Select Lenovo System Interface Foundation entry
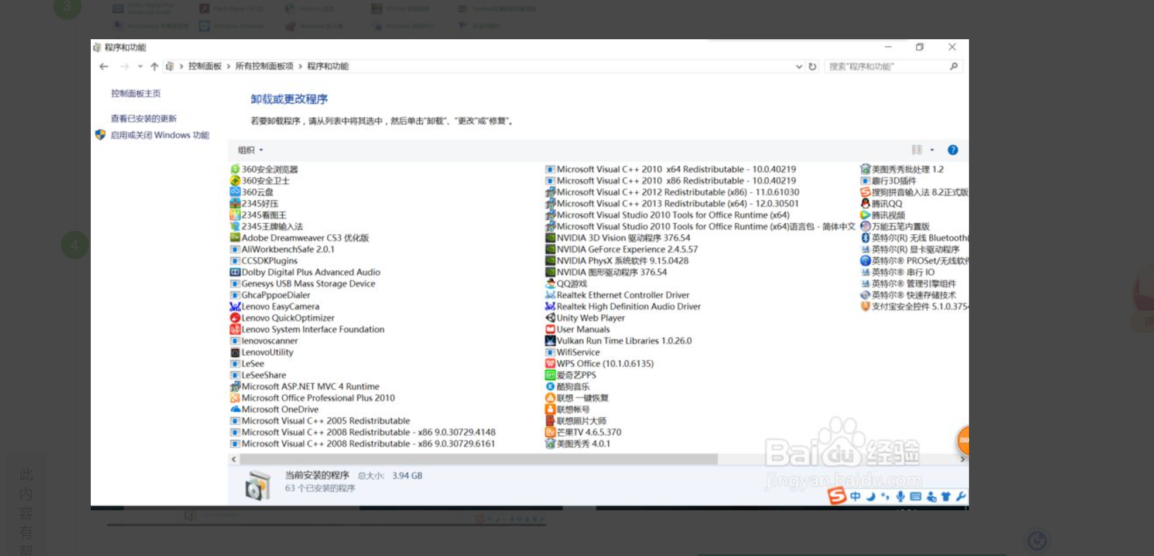Viewport: 1154px width, 556px height. pyautogui.click(x=307, y=329)
